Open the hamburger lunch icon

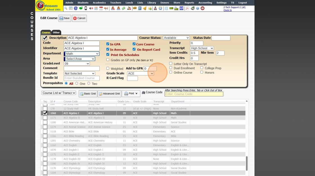coord(135,8)
